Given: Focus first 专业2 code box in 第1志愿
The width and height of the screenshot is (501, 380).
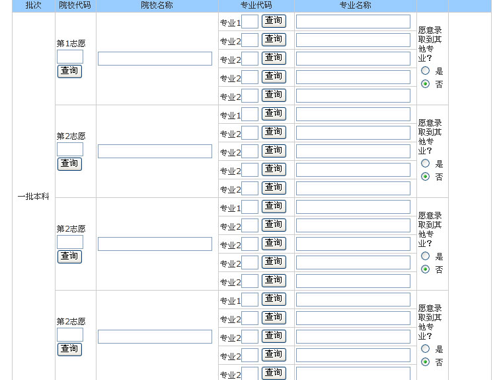Looking at the screenshot, I should tap(250, 40).
